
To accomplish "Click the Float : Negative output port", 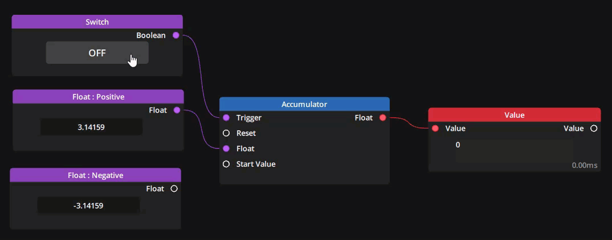I will click(x=174, y=188).
